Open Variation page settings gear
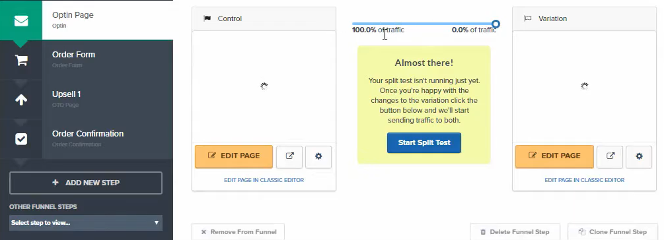 [x=639, y=157]
